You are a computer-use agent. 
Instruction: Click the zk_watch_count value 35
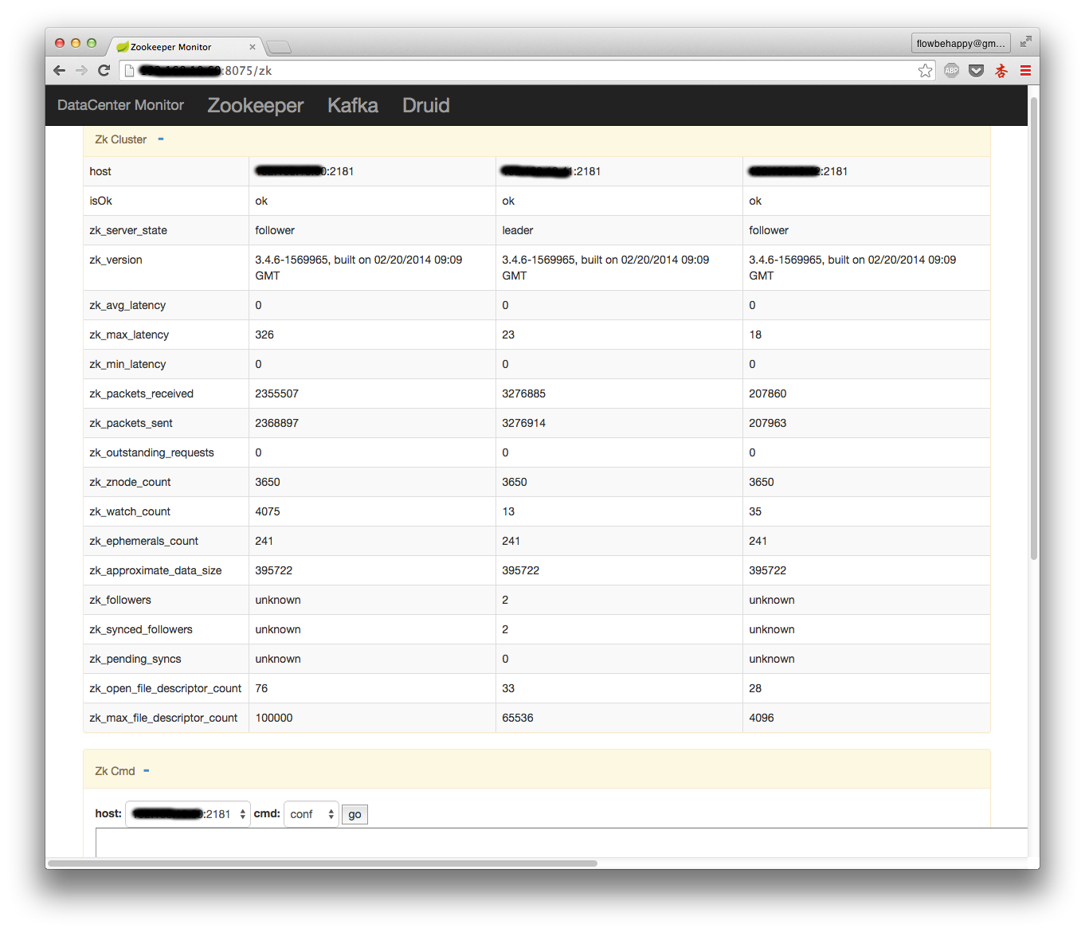[755, 511]
